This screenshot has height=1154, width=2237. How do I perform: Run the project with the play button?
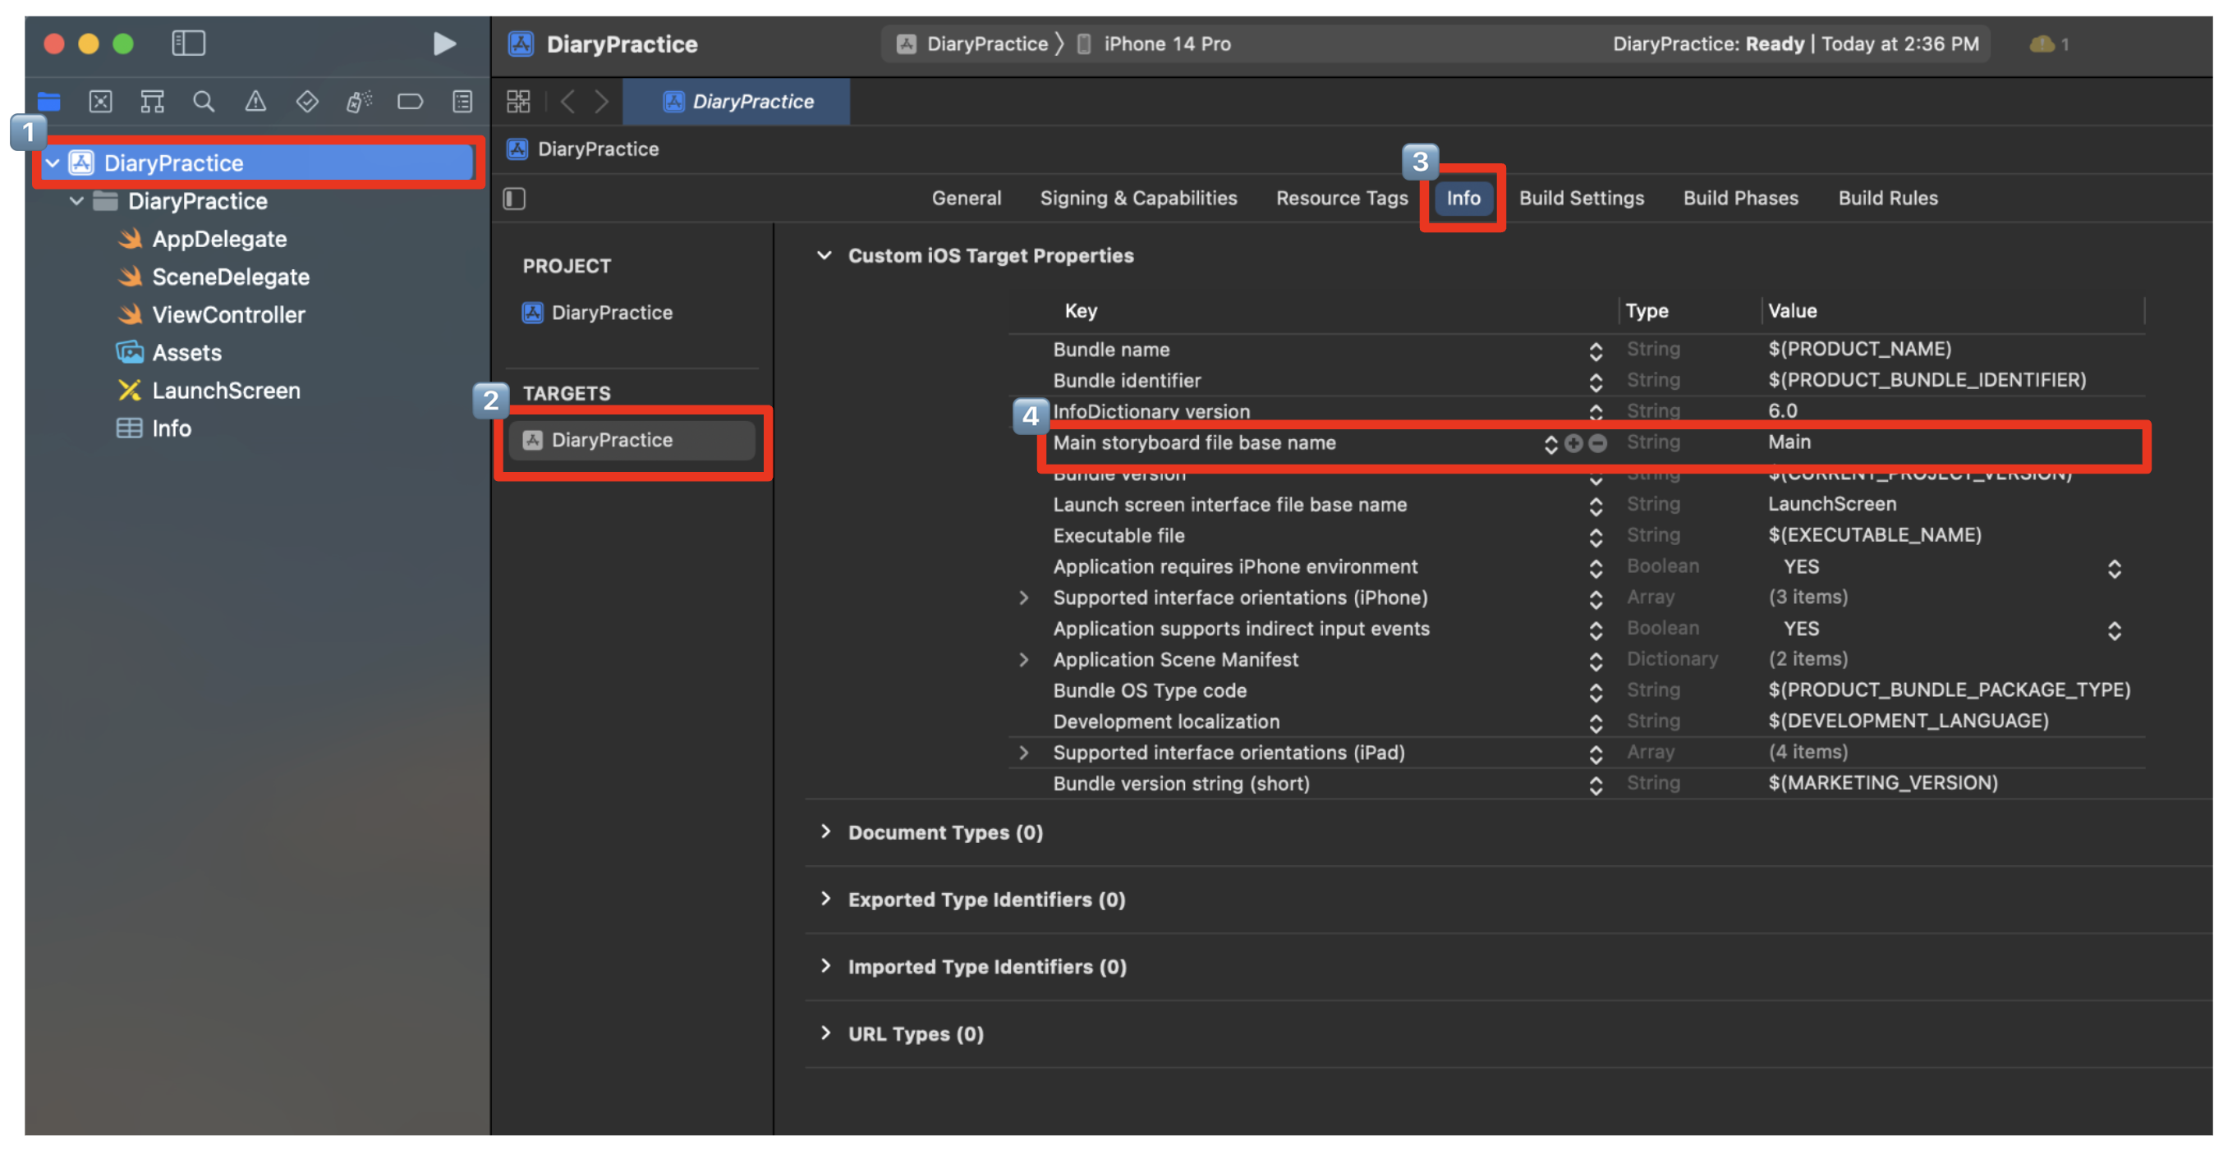click(x=443, y=44)
